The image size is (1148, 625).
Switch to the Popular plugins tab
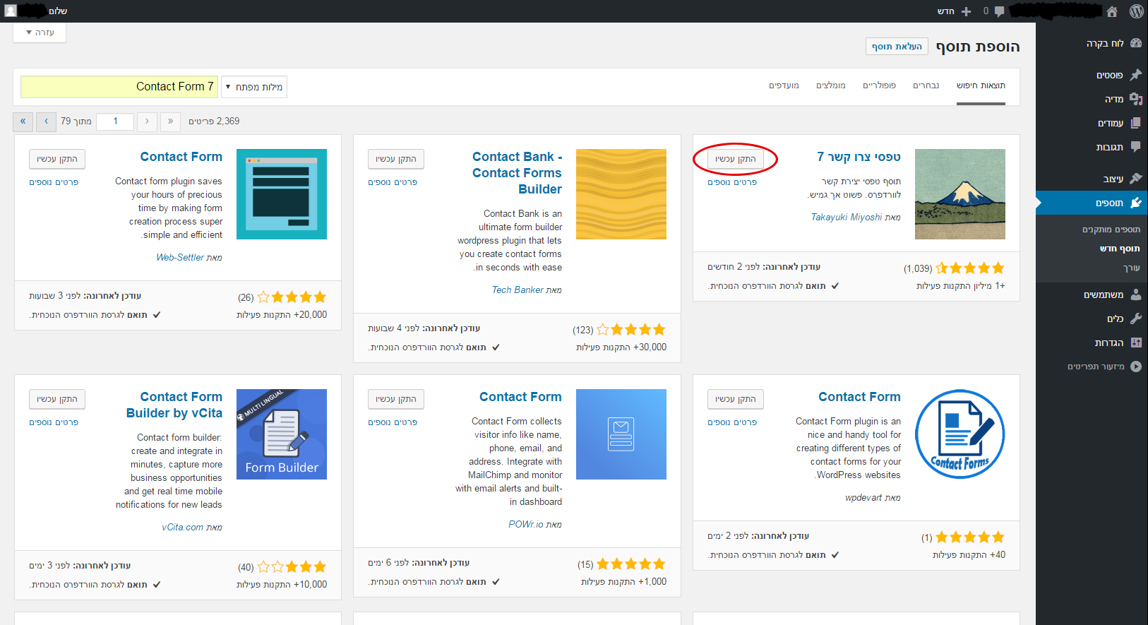coord(879,85)
